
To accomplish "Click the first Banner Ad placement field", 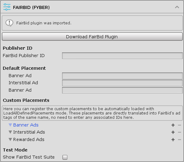I will point(122,76).
